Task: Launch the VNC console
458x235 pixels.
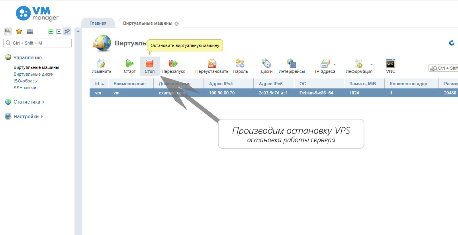Action: [x=391, y=66]
